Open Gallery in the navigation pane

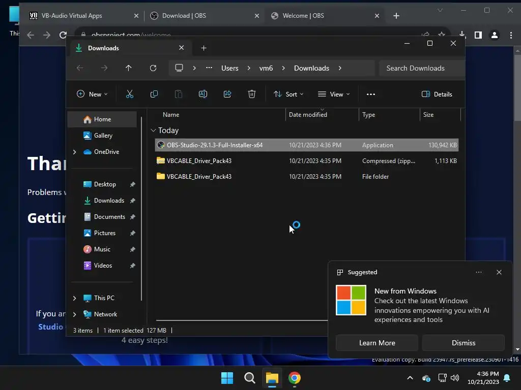point(102,136)
